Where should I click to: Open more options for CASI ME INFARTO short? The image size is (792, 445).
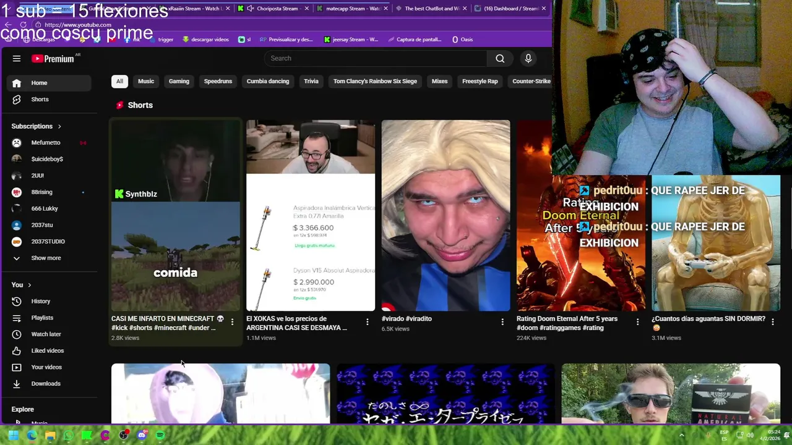point(232,321)
